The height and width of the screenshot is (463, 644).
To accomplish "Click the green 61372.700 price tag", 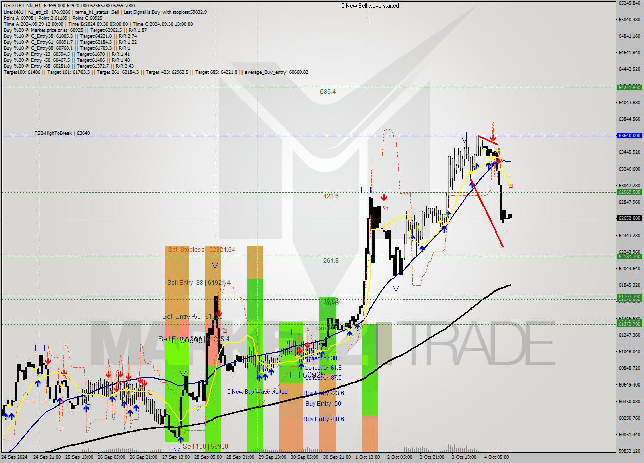I will click(x=629, y=325).
